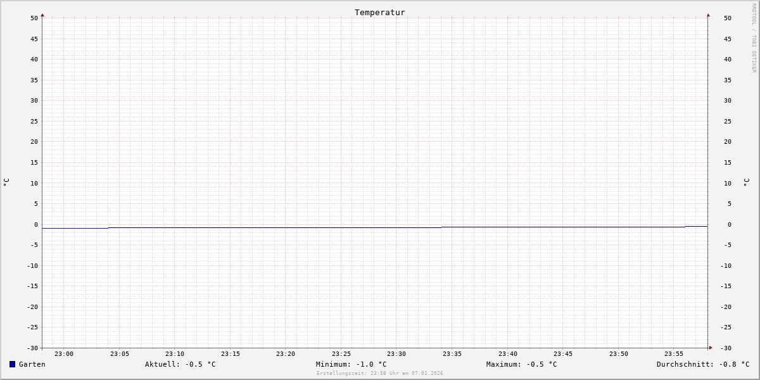Click the 10 label on the left axis
Viewport: 760px width, 380px height.
(x=34, y=184)
